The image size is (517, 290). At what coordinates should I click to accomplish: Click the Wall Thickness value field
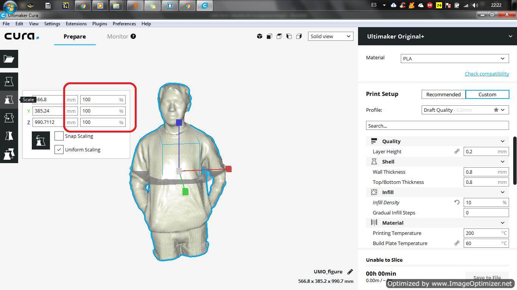tap(486, 172)
